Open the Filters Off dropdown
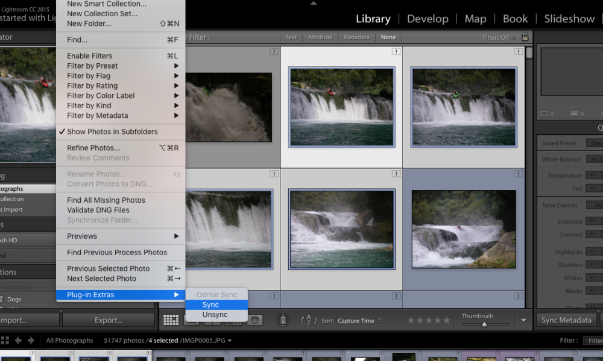 coord(499,37)
